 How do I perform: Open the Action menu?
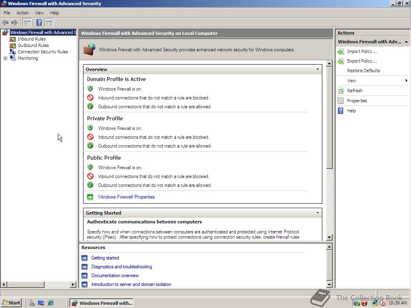tap(22, 13)
